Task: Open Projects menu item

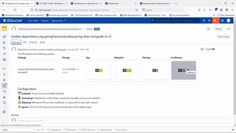Action: tap(45, 21)
